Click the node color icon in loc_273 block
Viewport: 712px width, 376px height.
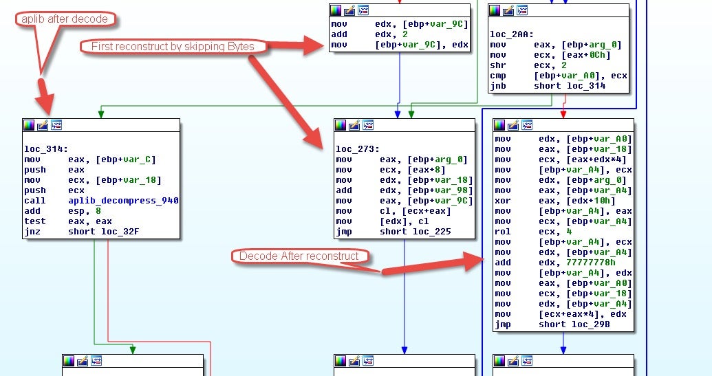(x=341, y=125)
